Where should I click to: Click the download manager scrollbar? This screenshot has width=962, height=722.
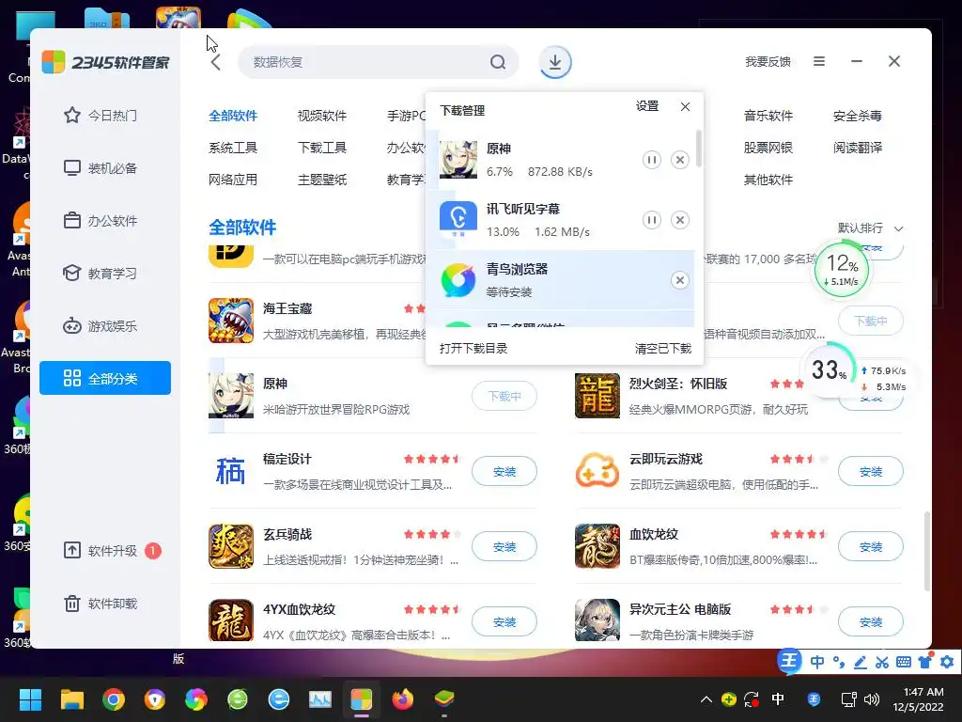699,149
